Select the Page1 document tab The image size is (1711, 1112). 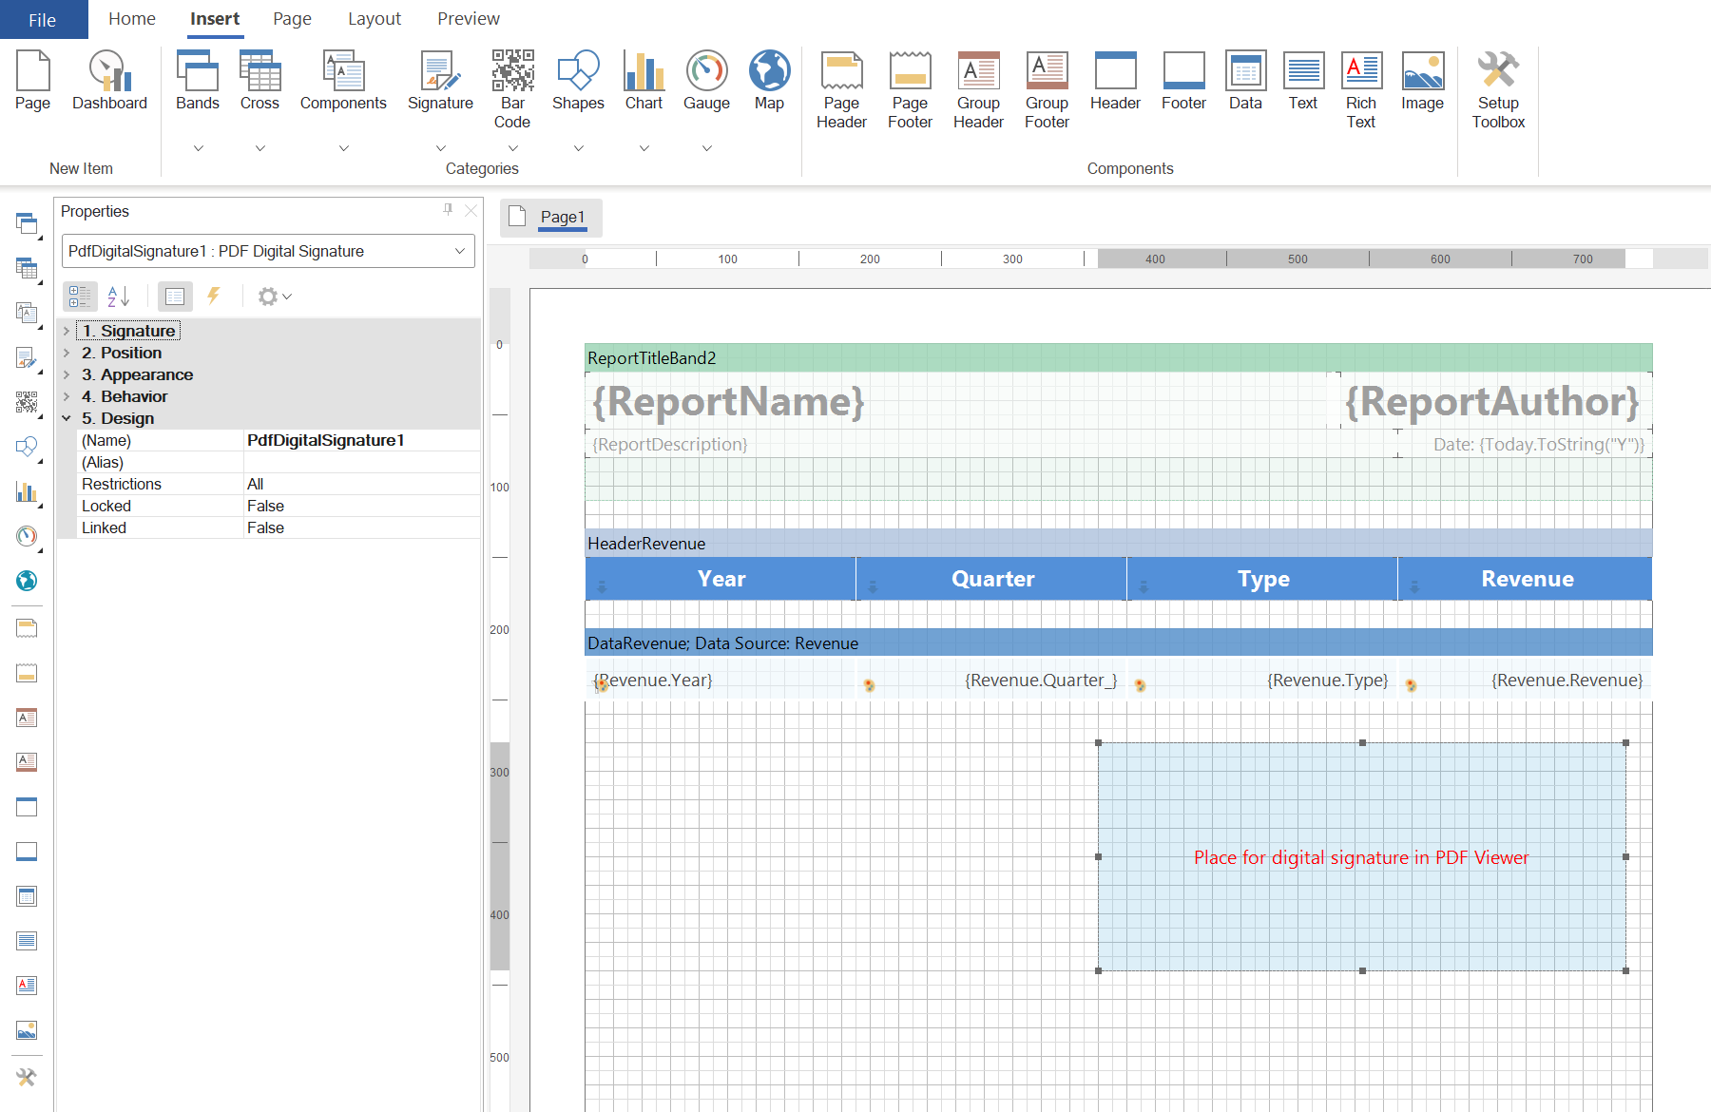551,218
